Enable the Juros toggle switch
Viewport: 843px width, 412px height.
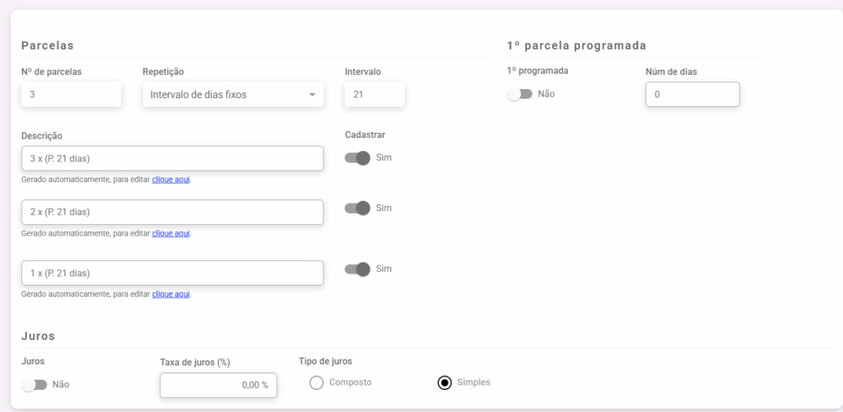pos(35,384)
